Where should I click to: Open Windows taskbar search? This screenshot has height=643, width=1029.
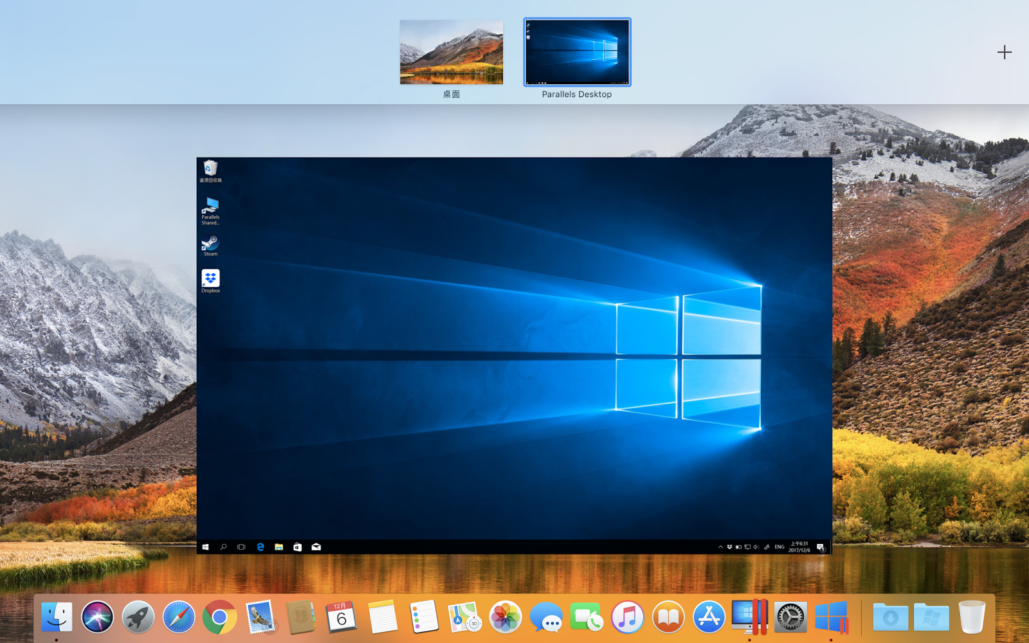(x=223, y=547)
